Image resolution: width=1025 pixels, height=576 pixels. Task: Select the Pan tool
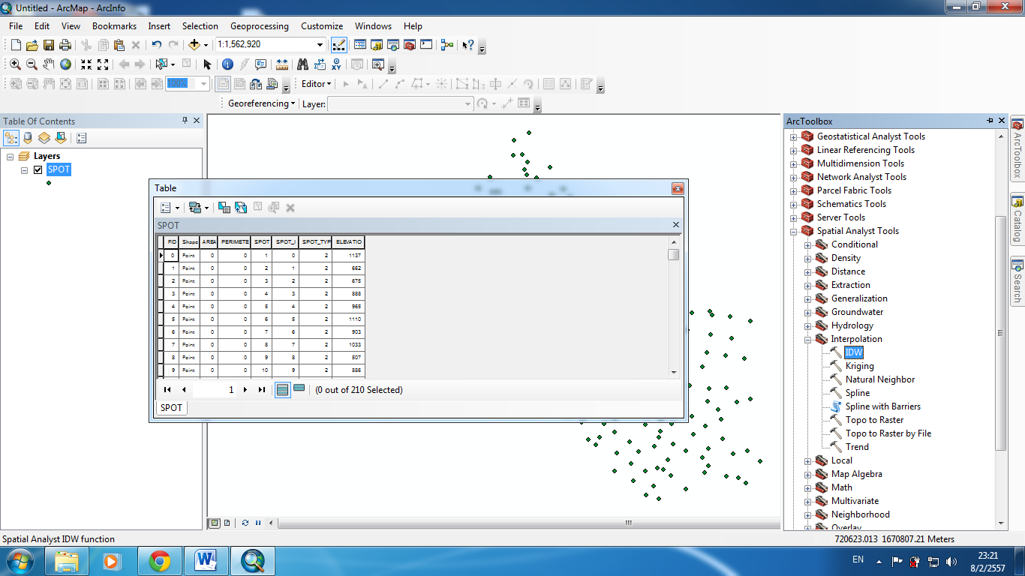(x=48, y=64)
